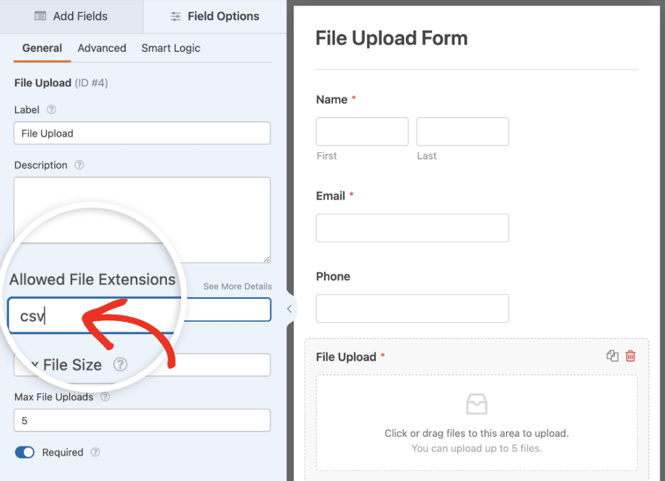This screenshot has height=481, width=665.
Task: Click the Description help icon
Action: coord(79,165)
